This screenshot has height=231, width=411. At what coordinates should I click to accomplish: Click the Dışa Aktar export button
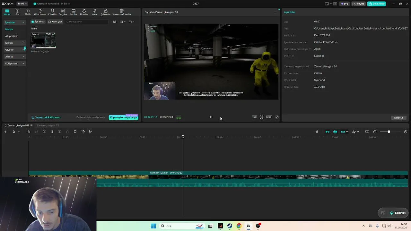pos(377,4)
